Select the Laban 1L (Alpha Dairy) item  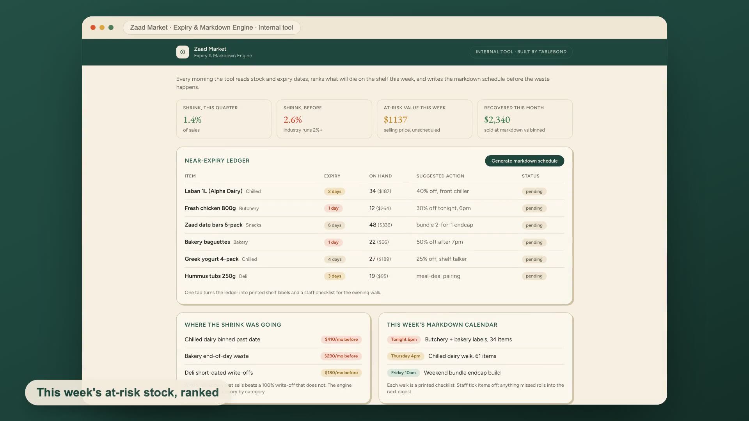tap(213, 191)
